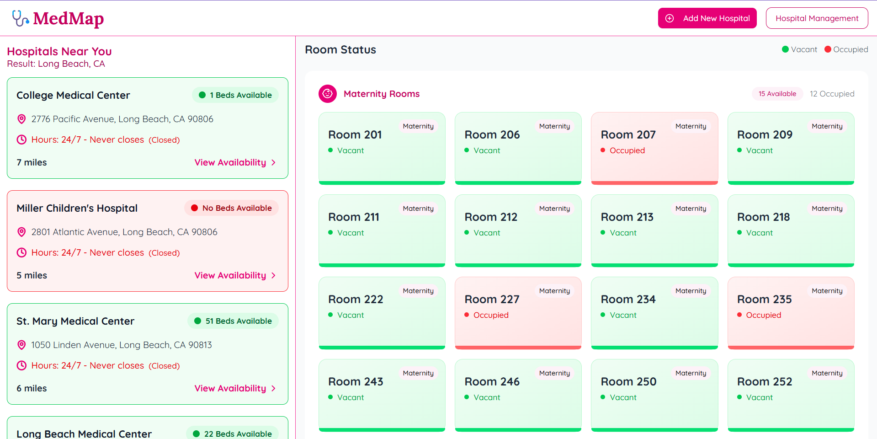Open the Room 201 card
This screenshot has width=877, height=439.
[382, 148]
